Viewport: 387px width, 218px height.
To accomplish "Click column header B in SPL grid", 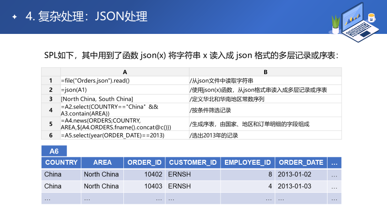I will coord(265,72).
